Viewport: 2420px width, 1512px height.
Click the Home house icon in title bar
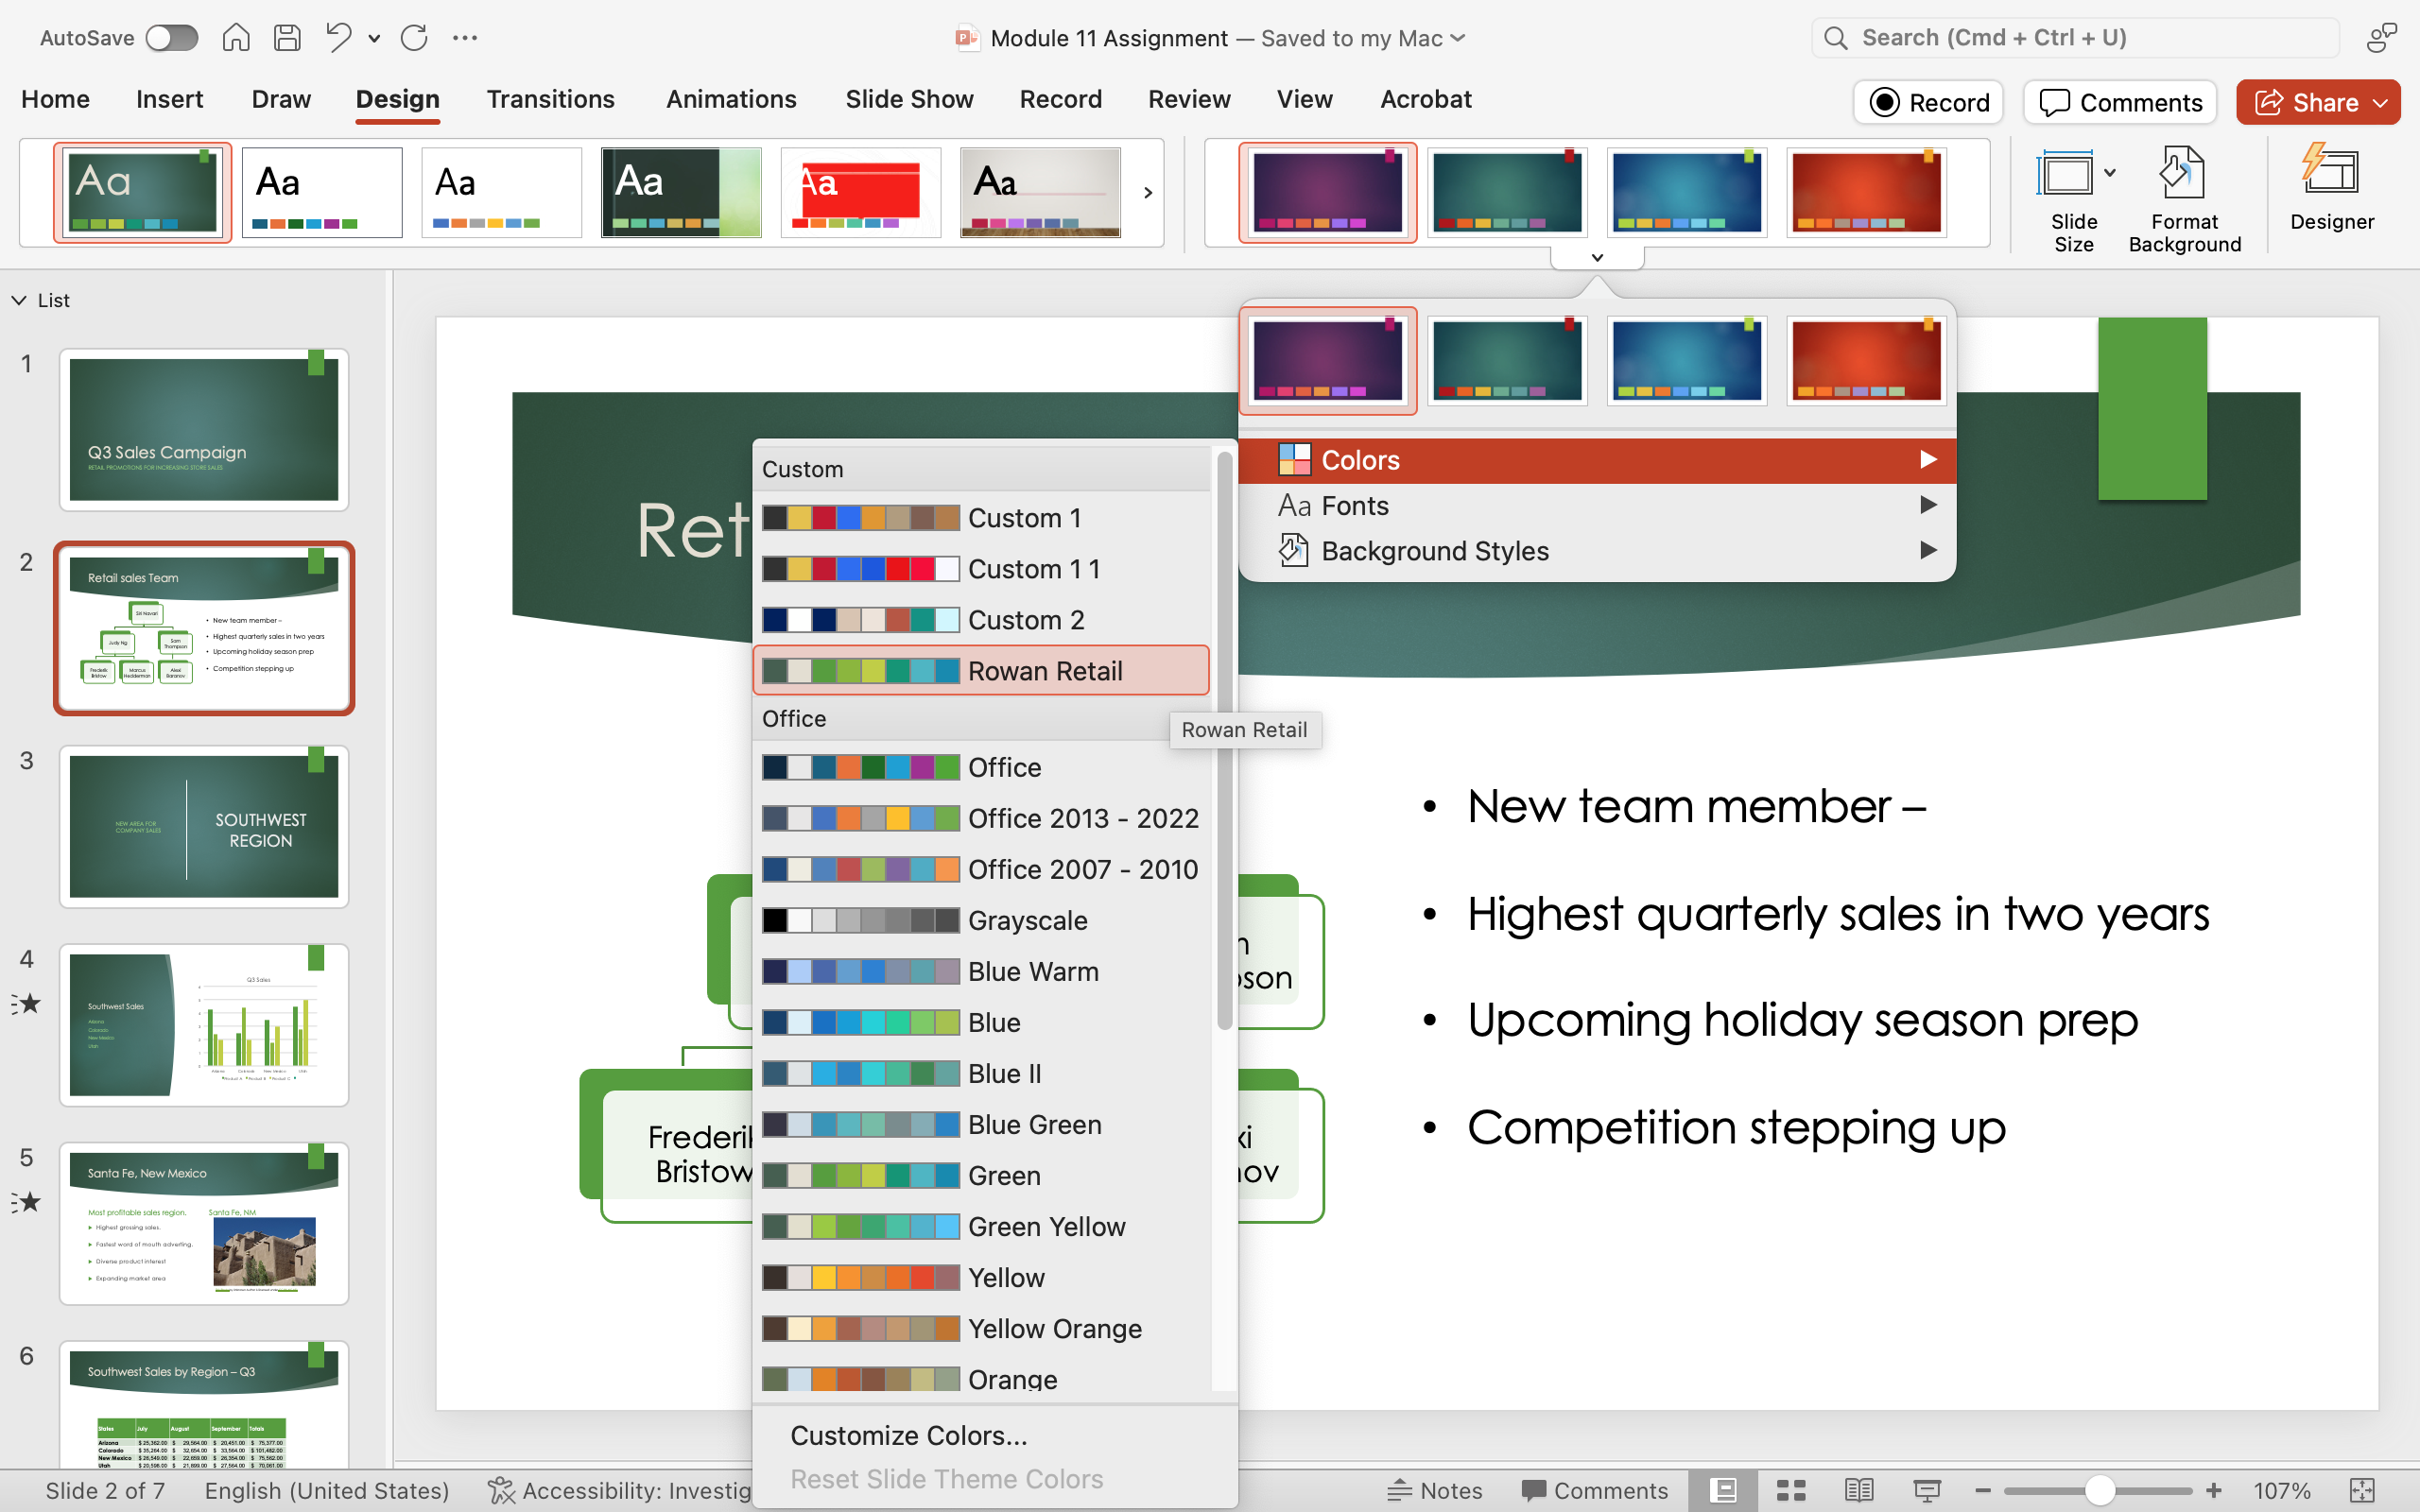236,38
